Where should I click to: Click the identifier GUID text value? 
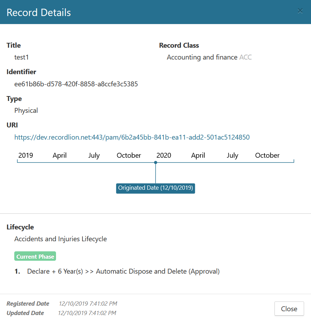coord(76,84)
